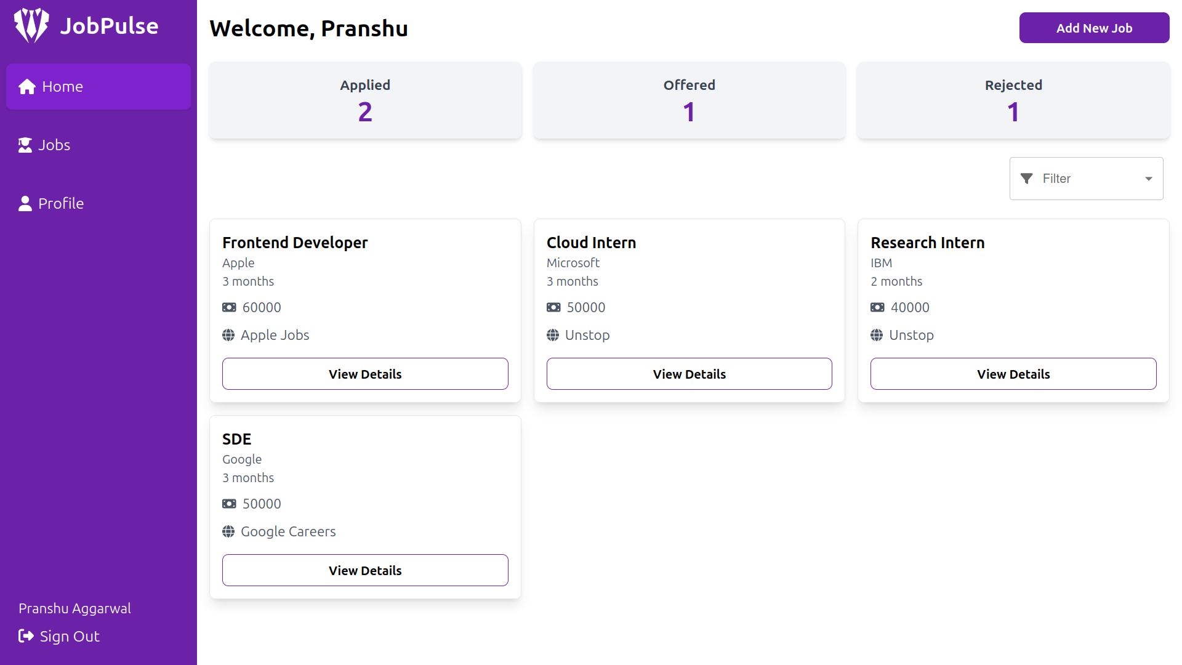
Task: Expand the Filter dropdown arrow
Action: 1149,179
